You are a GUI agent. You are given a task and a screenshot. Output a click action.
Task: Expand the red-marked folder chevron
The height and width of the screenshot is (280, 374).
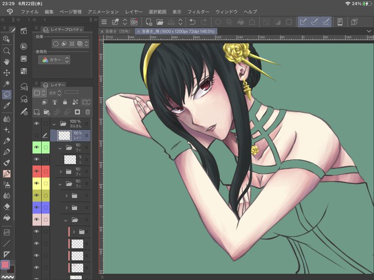(61, 172)
